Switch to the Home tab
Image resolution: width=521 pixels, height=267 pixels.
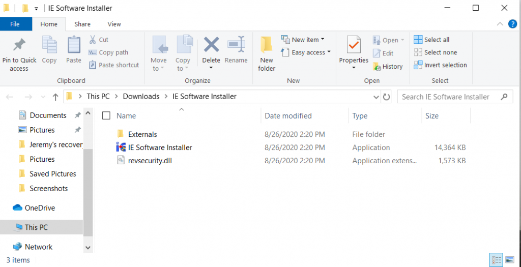click(49, 24)
